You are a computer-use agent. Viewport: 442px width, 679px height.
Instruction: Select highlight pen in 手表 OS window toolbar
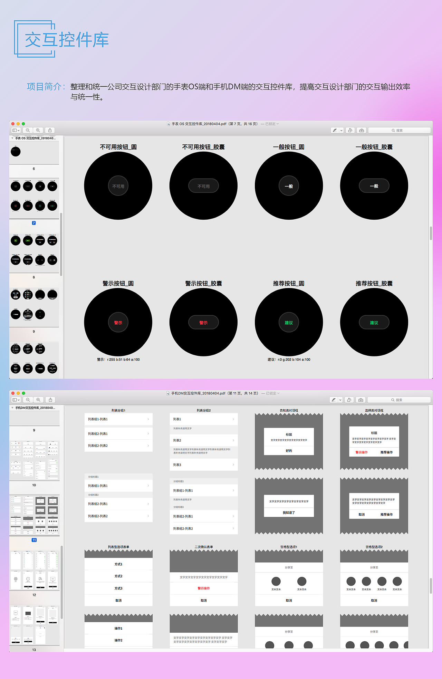[x=335, y=130]
